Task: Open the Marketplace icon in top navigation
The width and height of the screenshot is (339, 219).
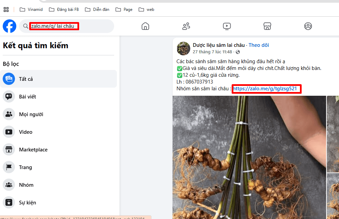Action: [x=267, y=26]
